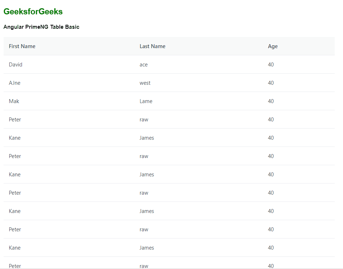The width and height of the screenshot is (343, 269).
Task: Select the first Kane entry in the table
Action: coord(15,138)
